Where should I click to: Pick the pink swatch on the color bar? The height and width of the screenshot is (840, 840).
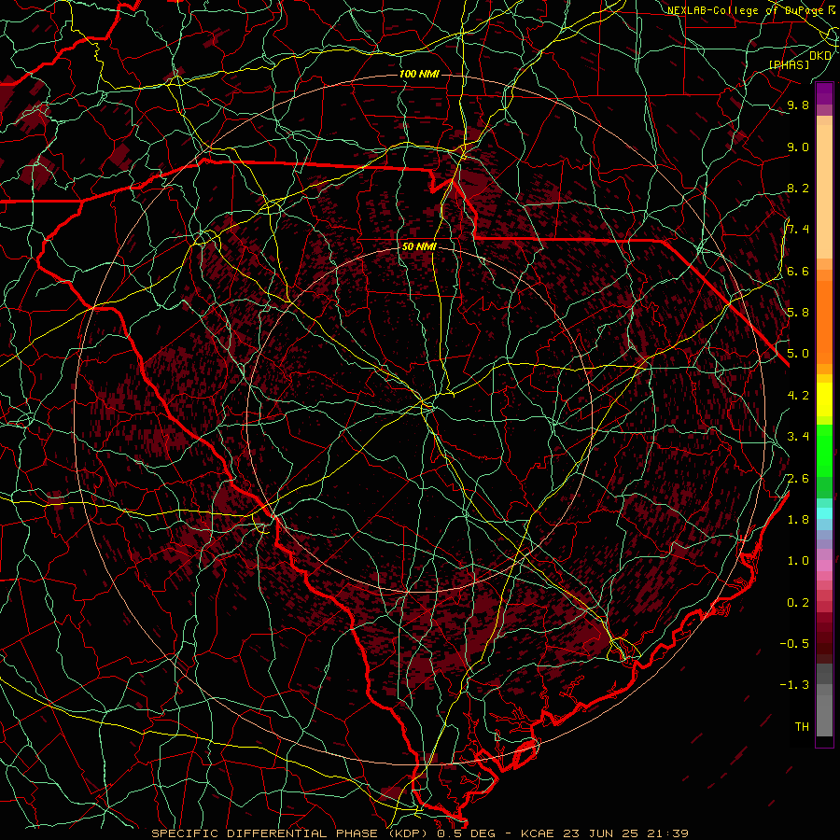(824, 566)
